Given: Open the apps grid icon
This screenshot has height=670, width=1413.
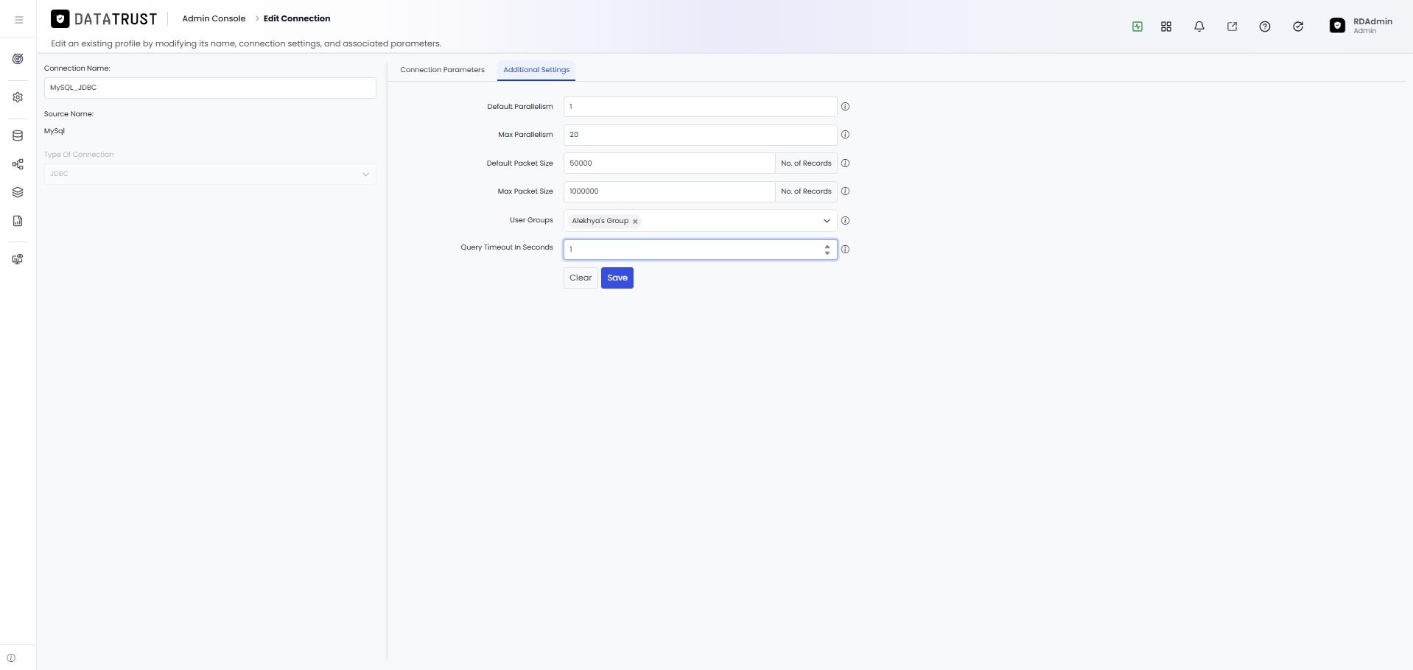Looking at the screenshot, I should pos(1166,27).
